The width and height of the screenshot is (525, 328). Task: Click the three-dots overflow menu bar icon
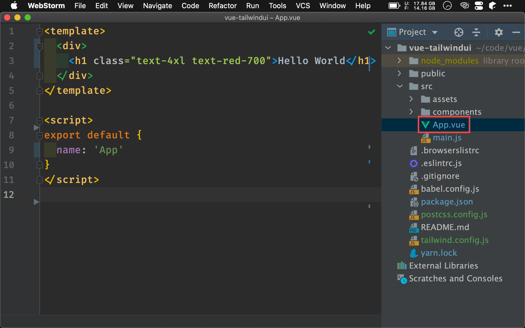click(507, 6)
